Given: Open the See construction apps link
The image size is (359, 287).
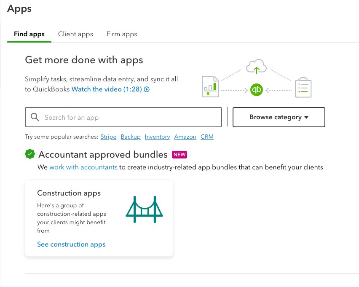Looking at the screenshot, I should tap(71, 244).
